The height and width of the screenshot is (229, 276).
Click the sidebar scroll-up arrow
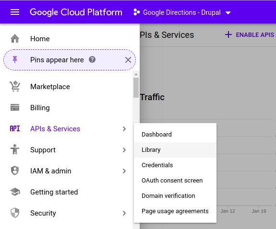136,74
